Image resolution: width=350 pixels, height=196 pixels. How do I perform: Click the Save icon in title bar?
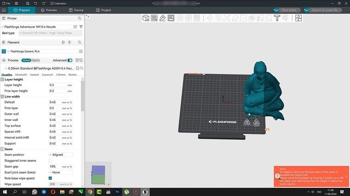point(27,3)
